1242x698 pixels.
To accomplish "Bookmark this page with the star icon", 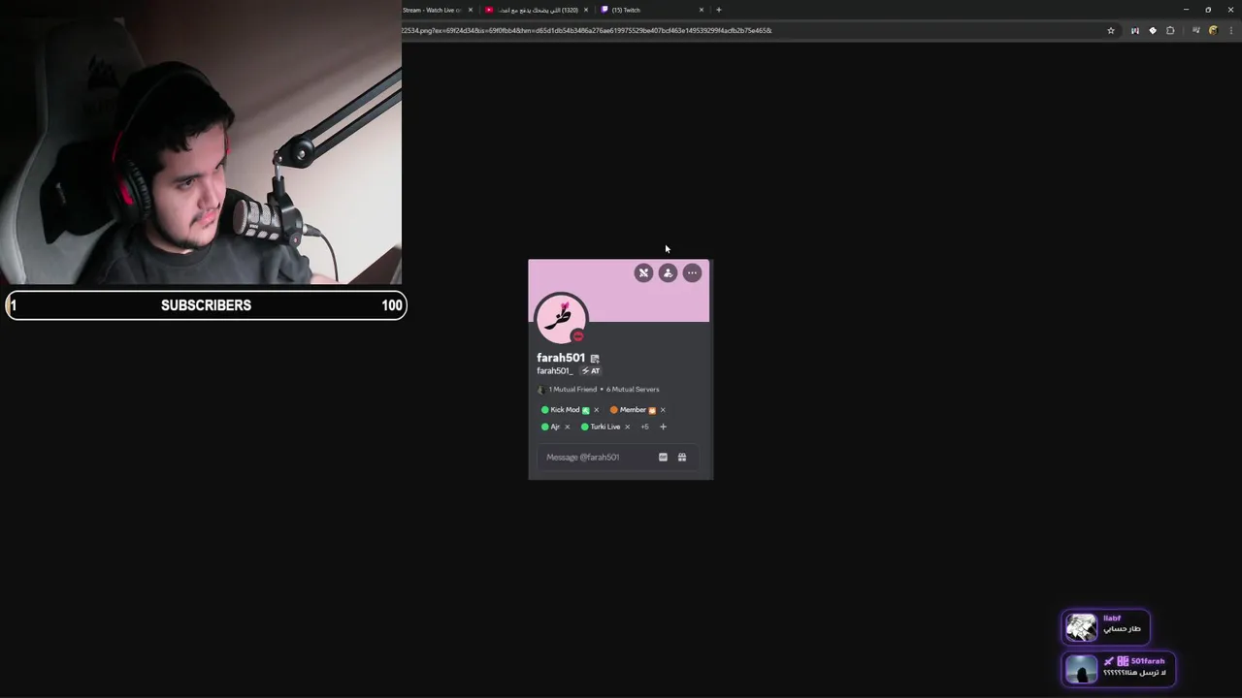I will [x=1111, y=30].
